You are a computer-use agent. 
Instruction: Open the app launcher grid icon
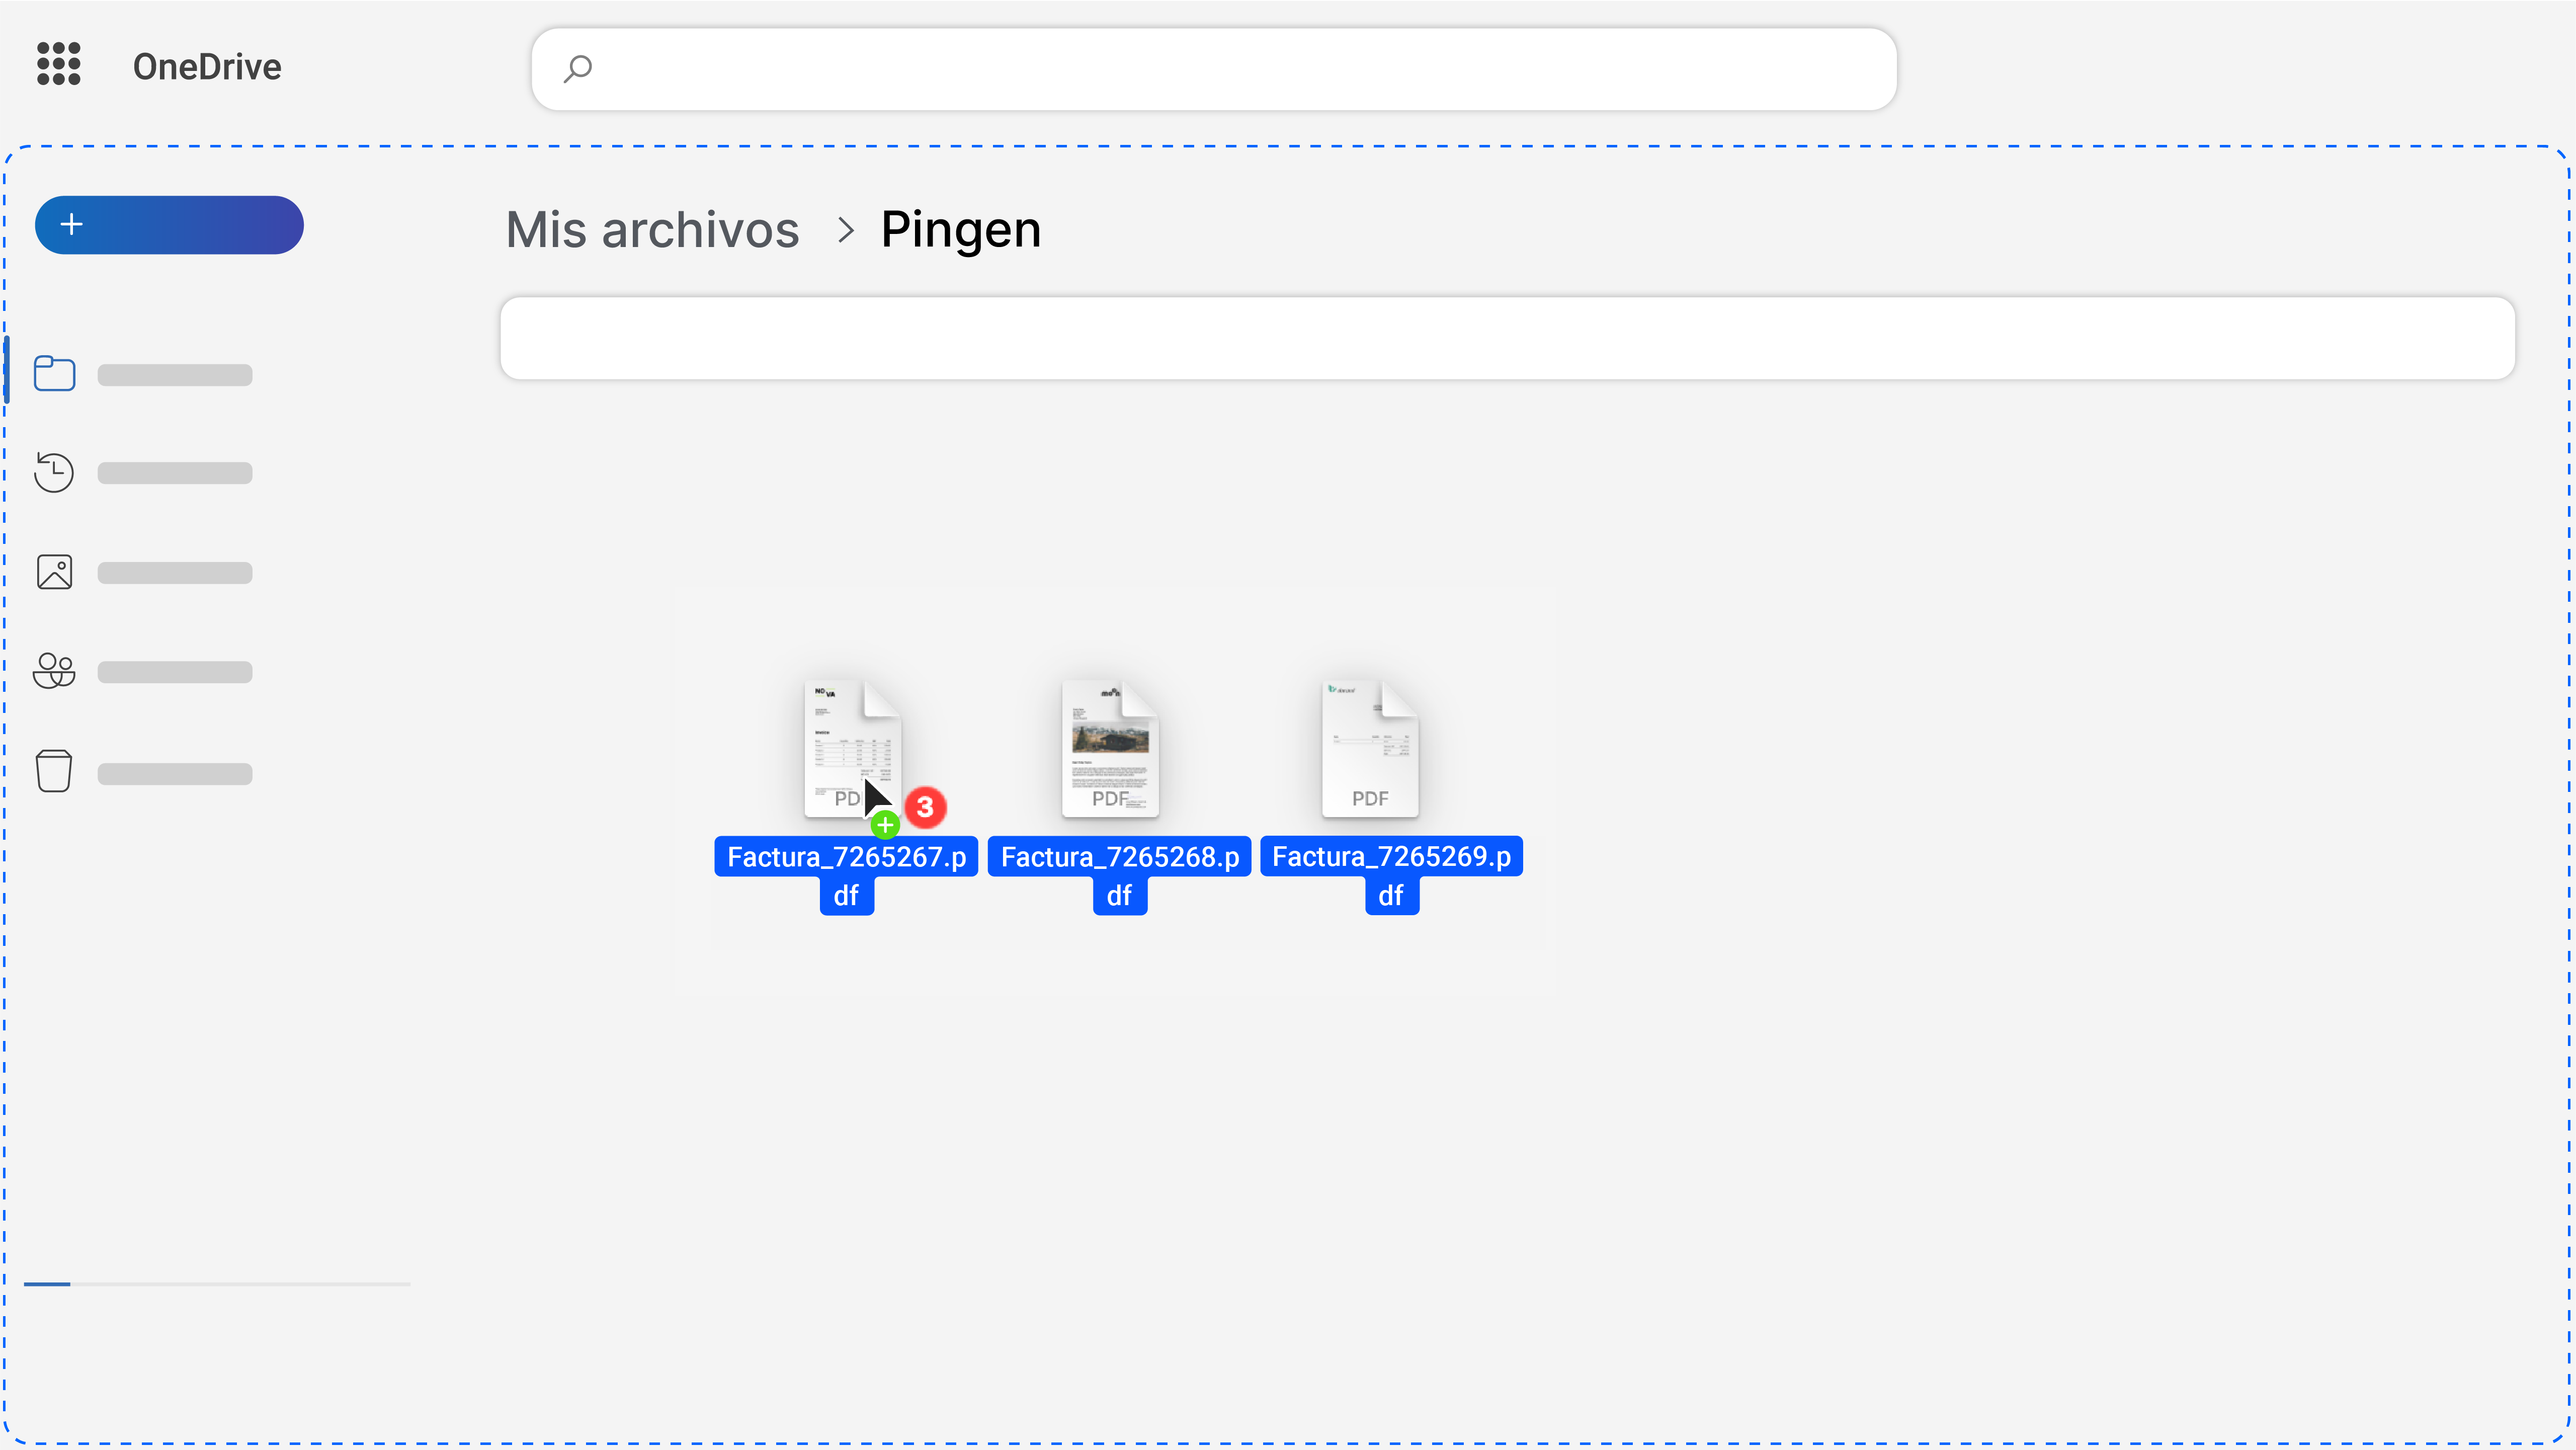pos(58,64)
